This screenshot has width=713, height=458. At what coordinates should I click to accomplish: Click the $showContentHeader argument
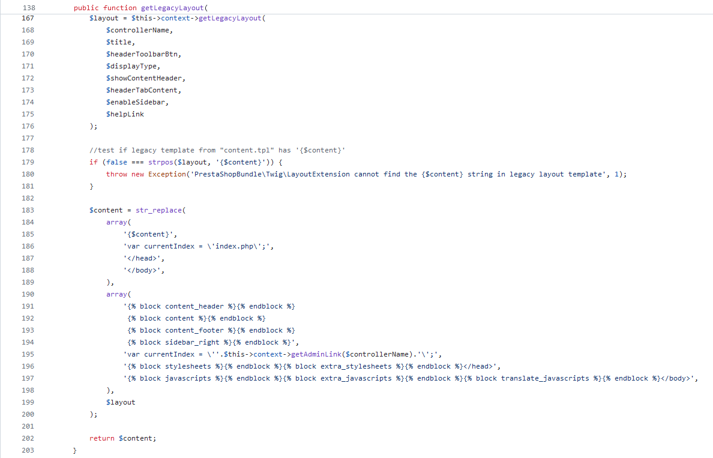pyautogui.click(x=146, y=78)
